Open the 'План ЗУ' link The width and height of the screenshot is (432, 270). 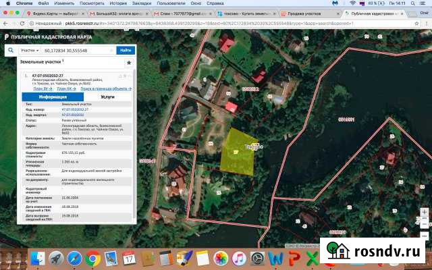(x=41, y=88)
